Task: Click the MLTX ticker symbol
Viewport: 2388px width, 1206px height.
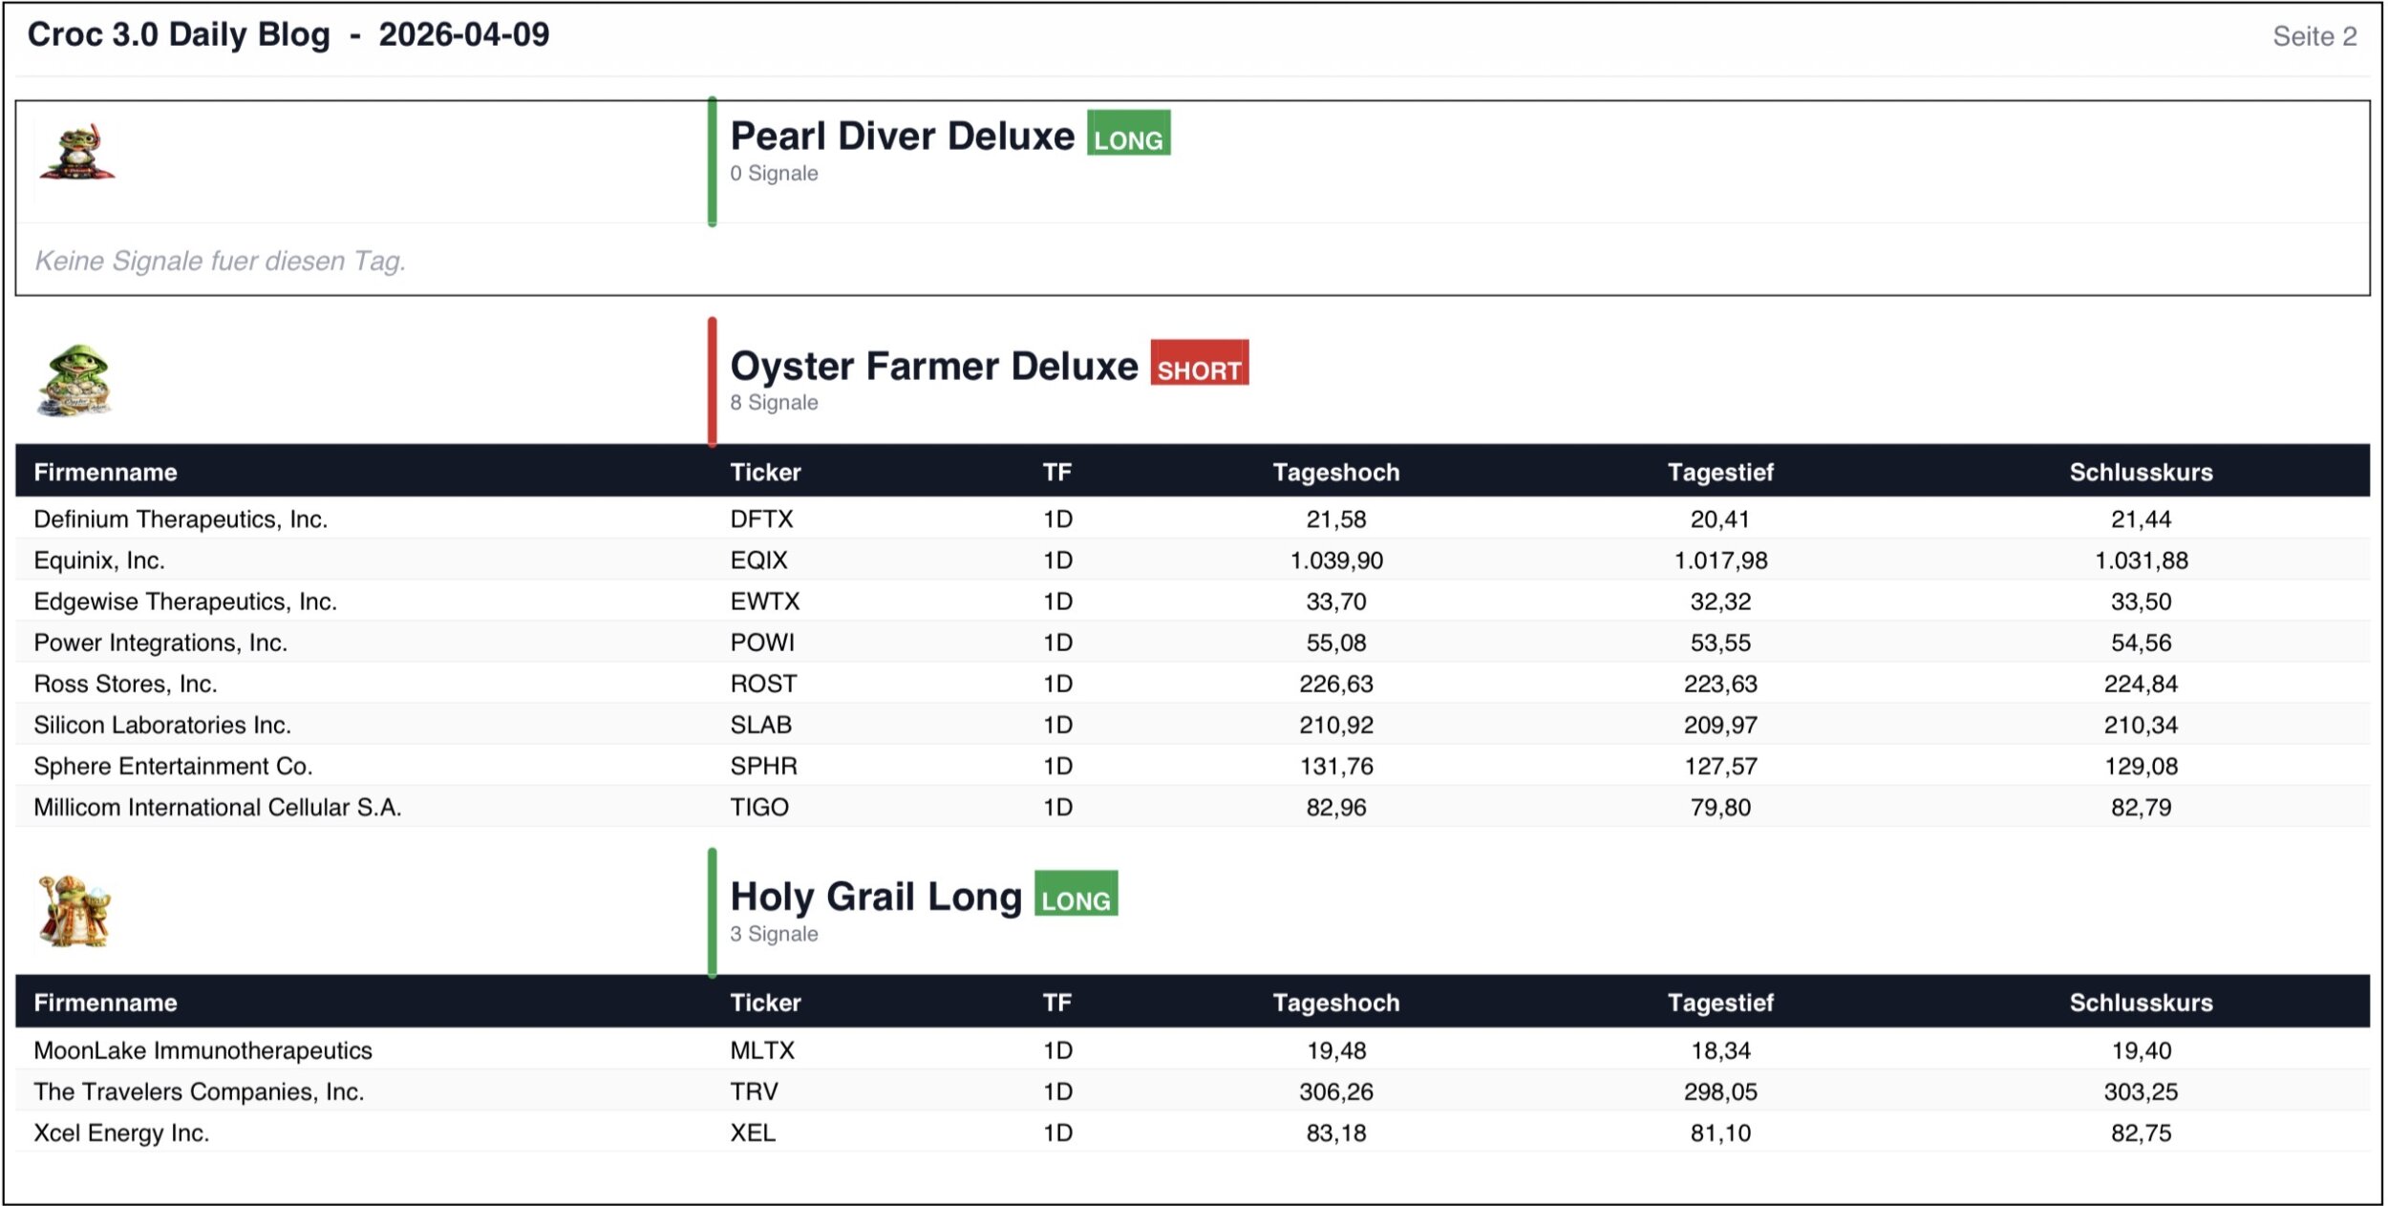Action: point(761,1050)
